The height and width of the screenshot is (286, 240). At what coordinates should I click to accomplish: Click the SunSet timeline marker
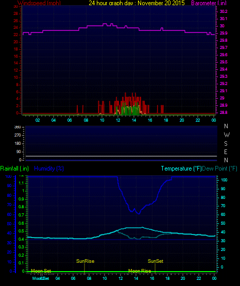click(x=156, y=261)
